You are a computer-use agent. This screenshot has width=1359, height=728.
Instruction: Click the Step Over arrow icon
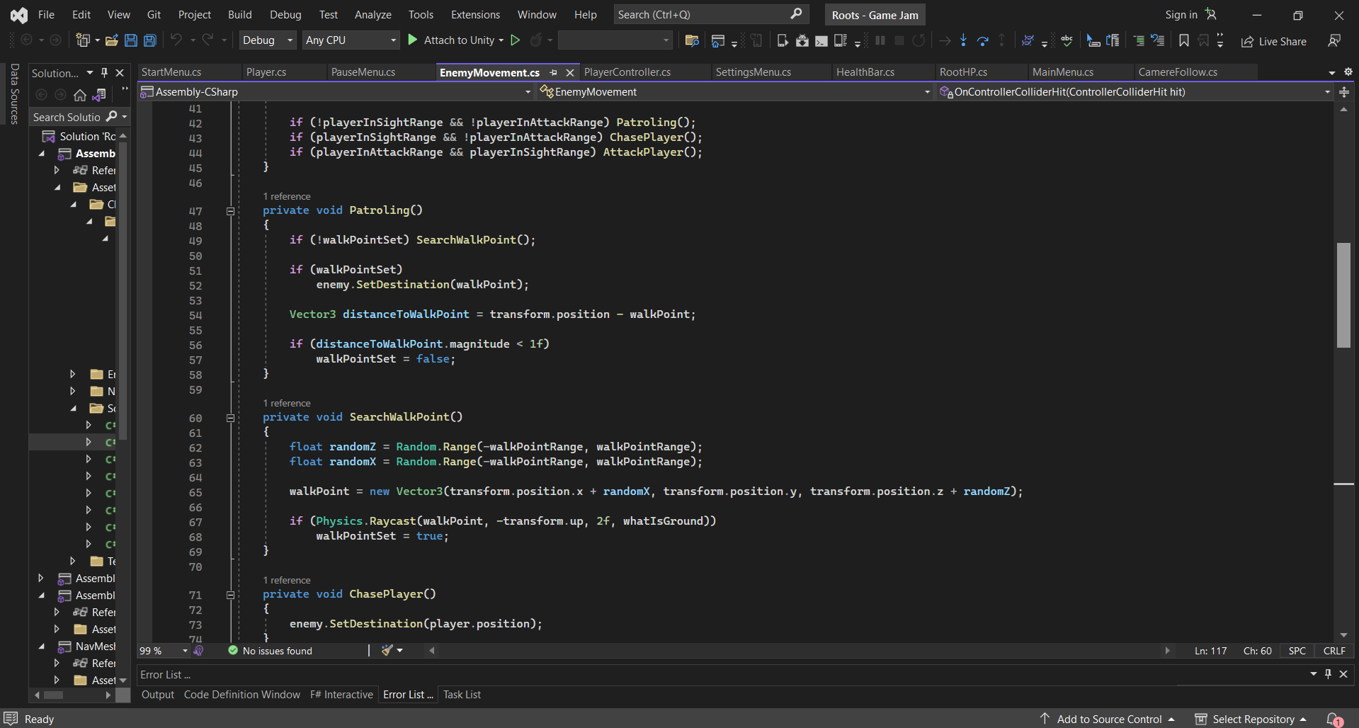tap(983, 40)
